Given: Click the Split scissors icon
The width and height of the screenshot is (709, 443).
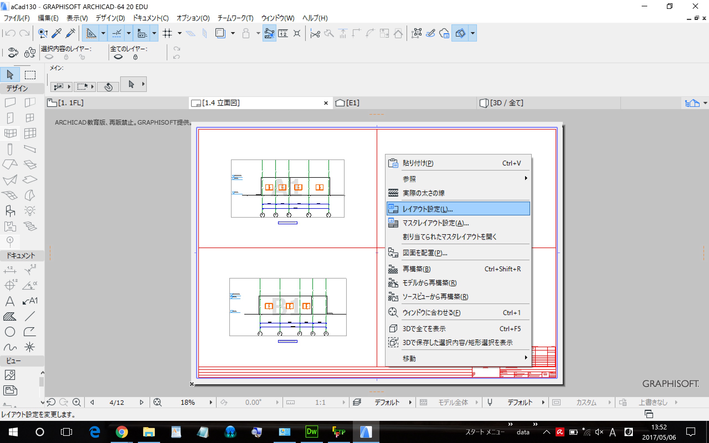Looking at the screenshot, I should click(315, 34).
